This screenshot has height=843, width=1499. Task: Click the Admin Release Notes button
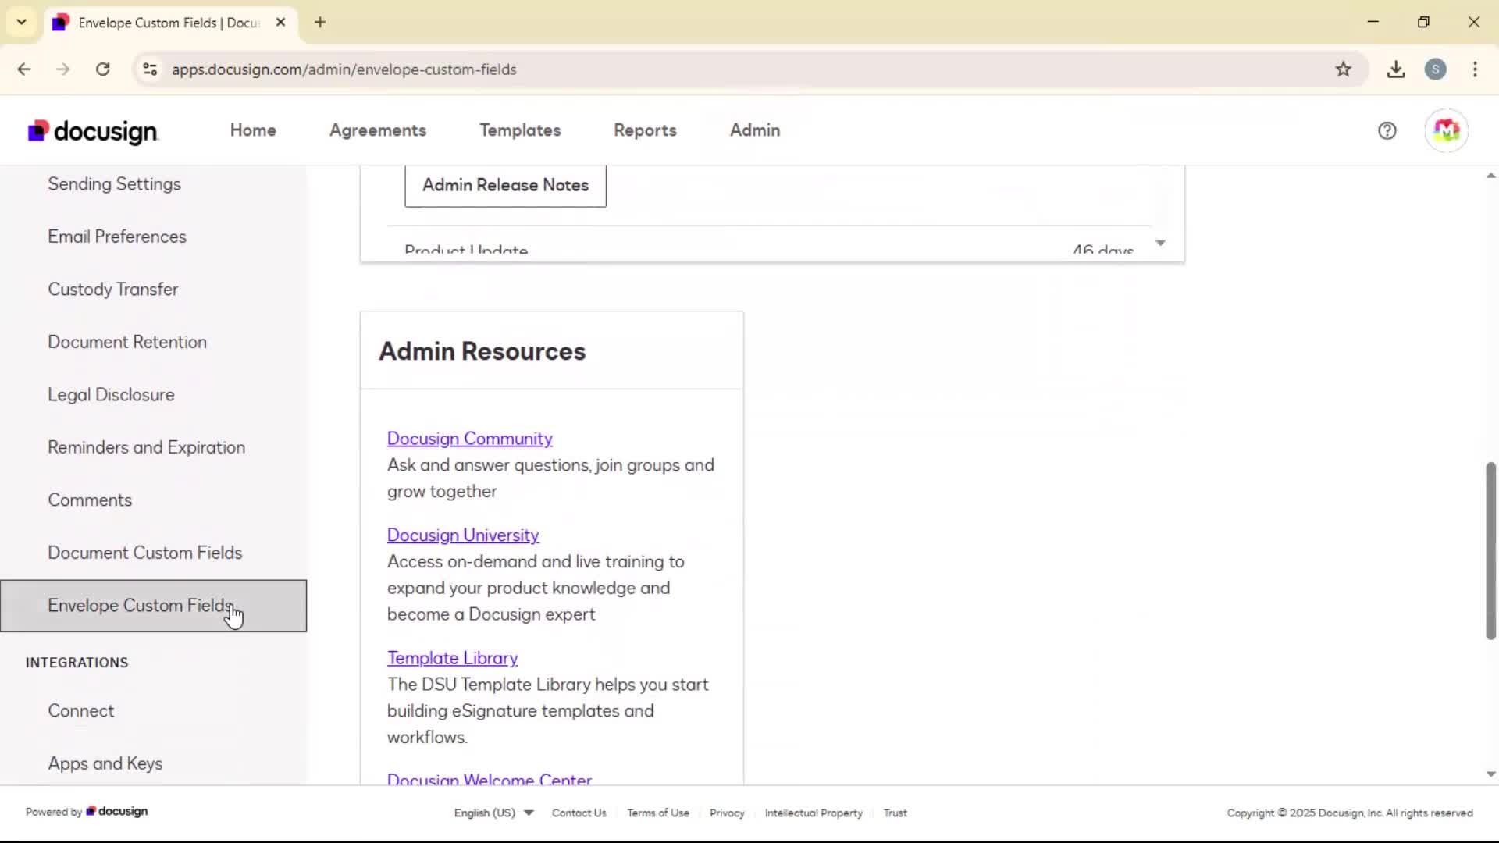point(505,185)
